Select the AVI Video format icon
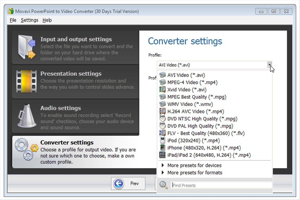 [163, 75]
